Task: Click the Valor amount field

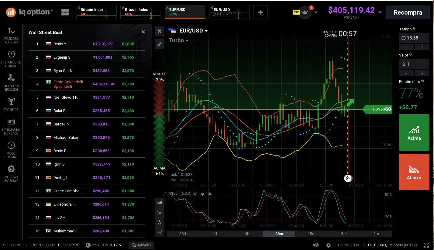Action: [414, 64]
